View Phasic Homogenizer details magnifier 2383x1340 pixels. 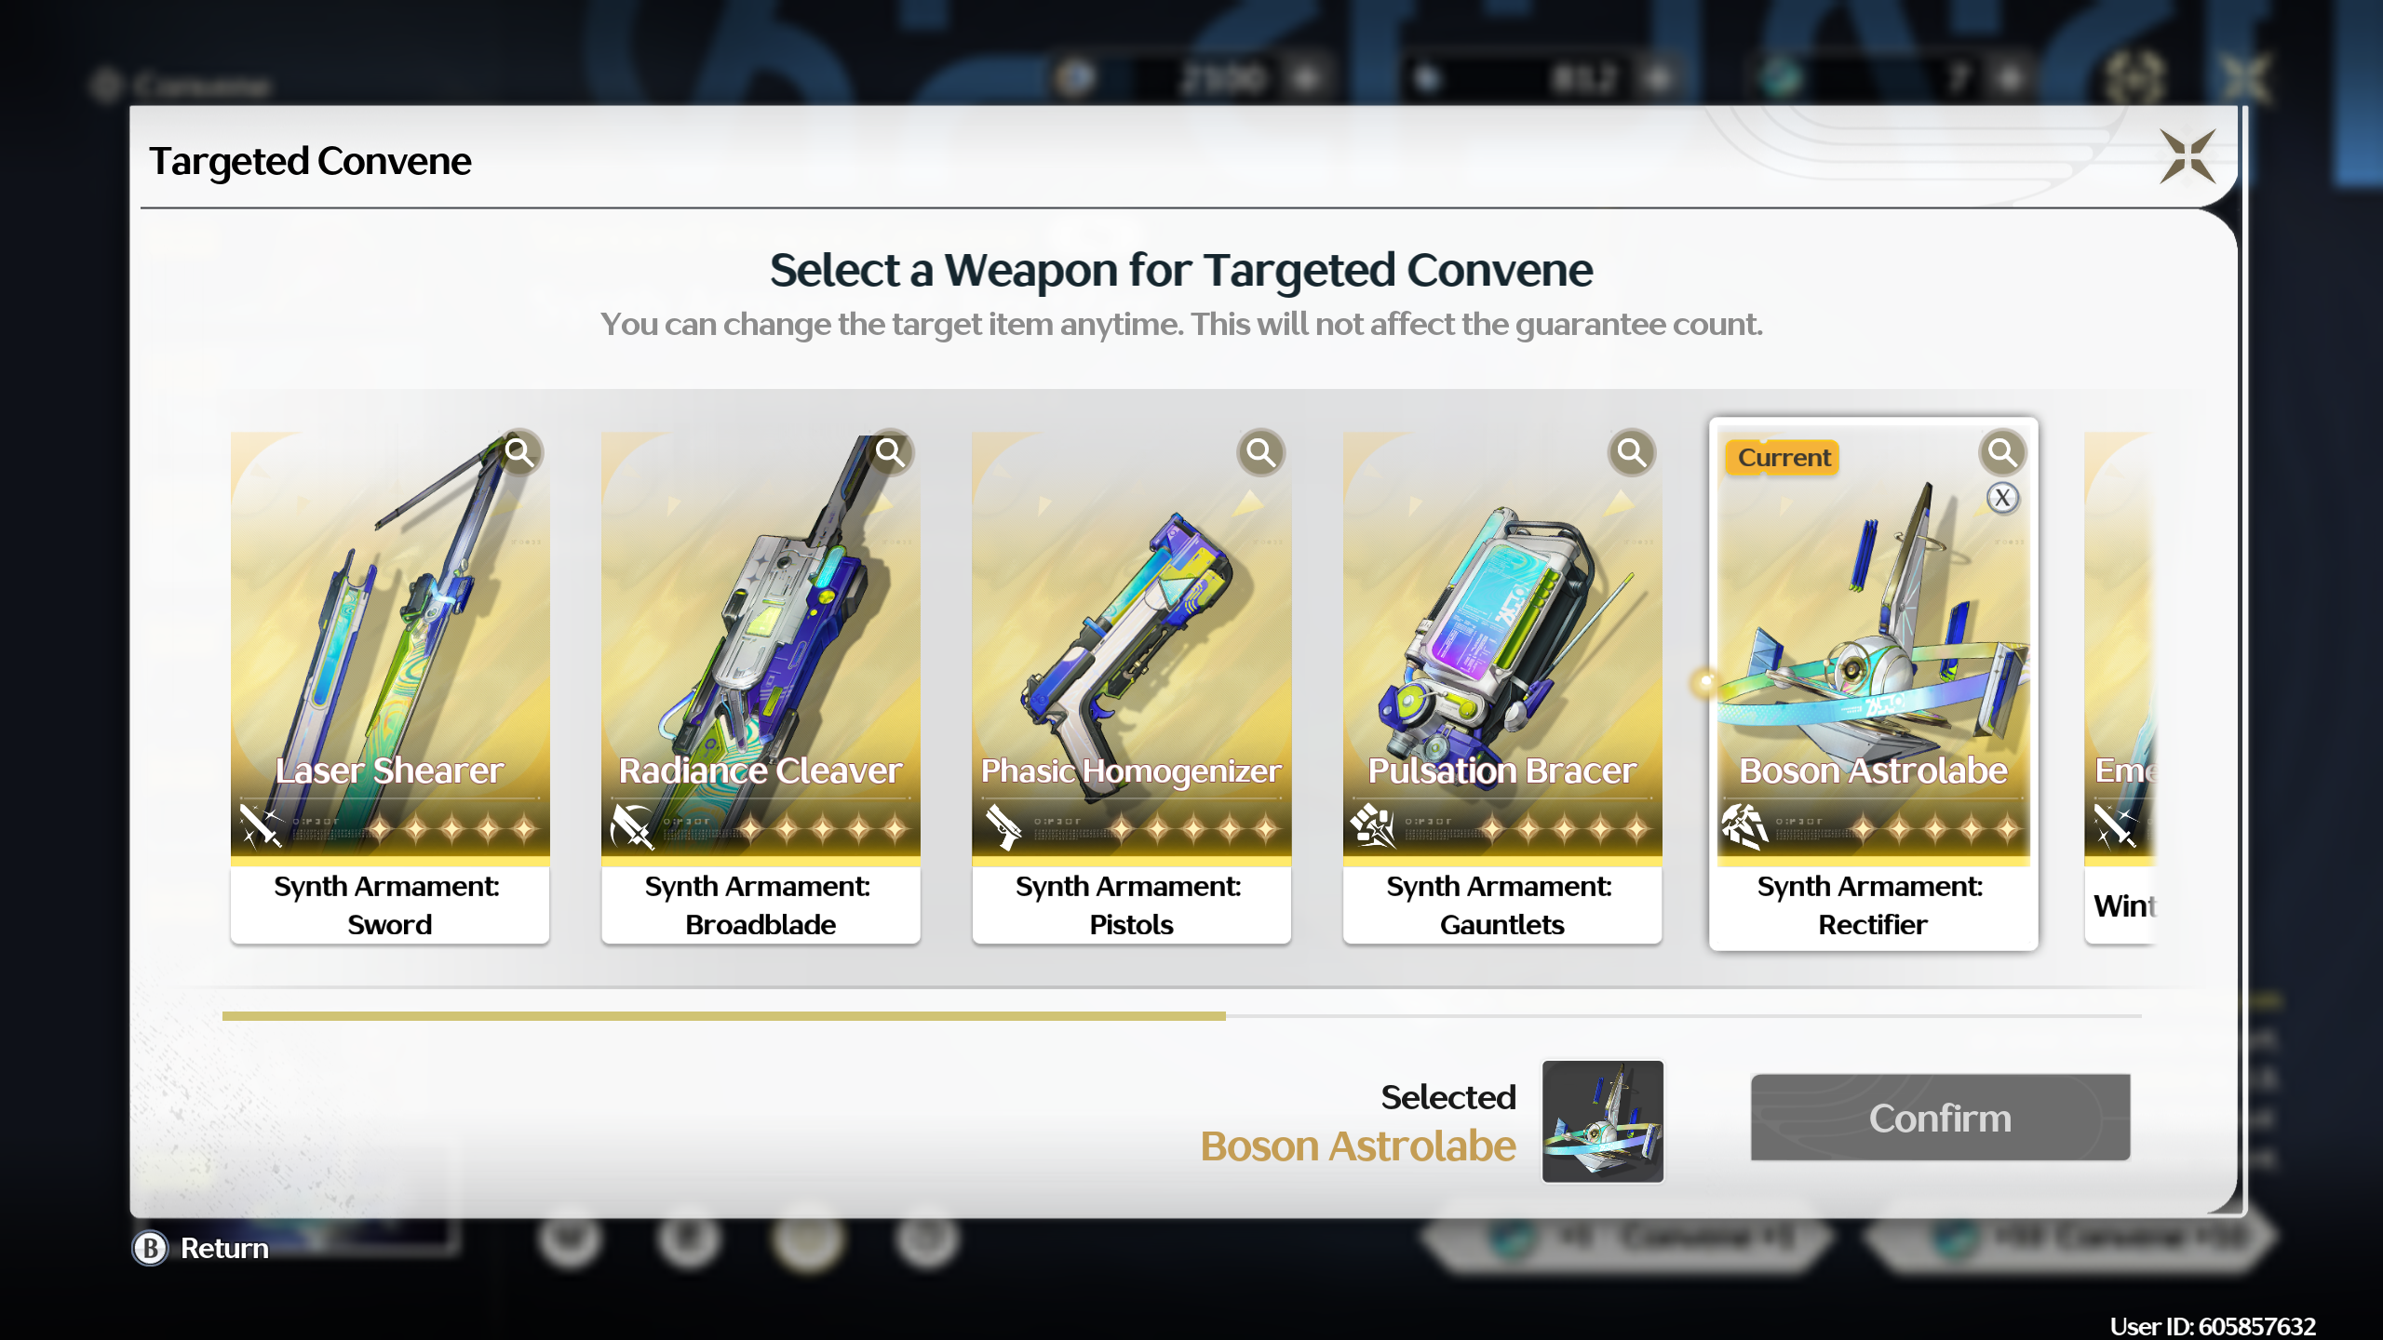1261,453
